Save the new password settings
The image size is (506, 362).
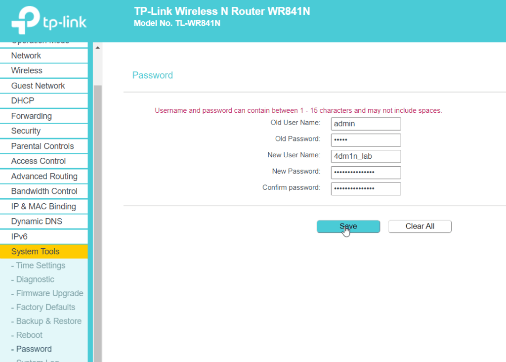(348, 226)
